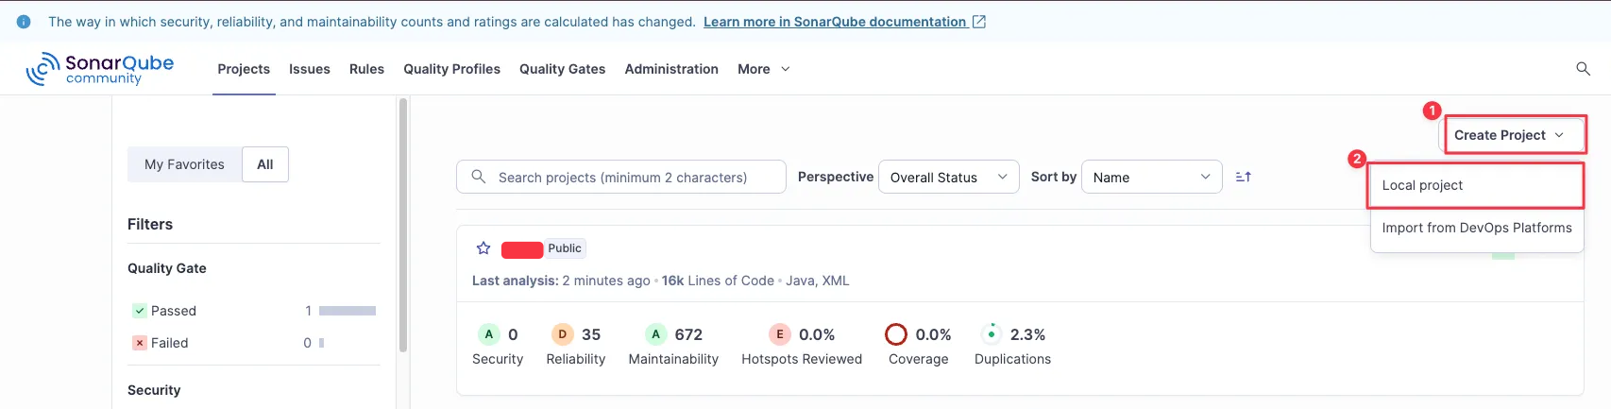The image size is (1611, 409).
Task: Select Local project from the menu
Action: [1422, 185]
